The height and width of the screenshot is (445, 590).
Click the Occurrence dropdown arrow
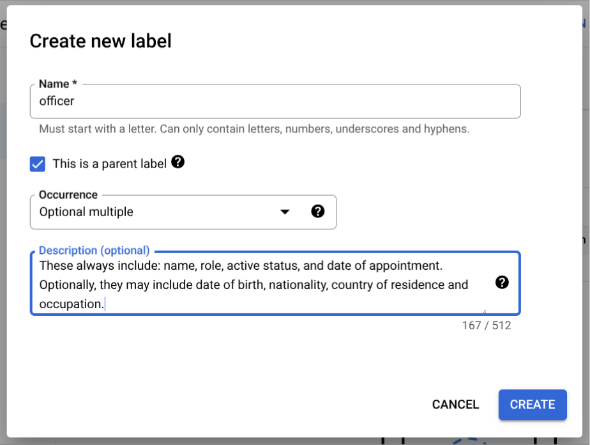(285, 212)
